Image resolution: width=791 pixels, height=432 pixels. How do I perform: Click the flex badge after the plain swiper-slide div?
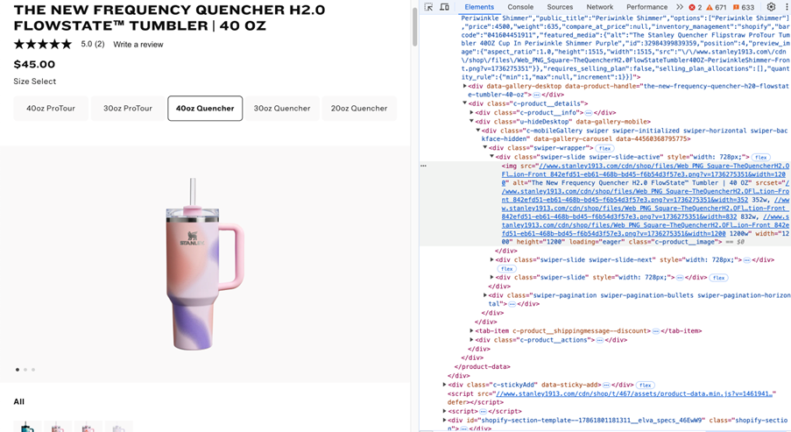[718, 278]
